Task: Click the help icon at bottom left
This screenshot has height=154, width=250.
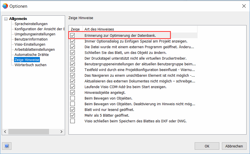Action: pyautogui.click(x=7, y=146)
